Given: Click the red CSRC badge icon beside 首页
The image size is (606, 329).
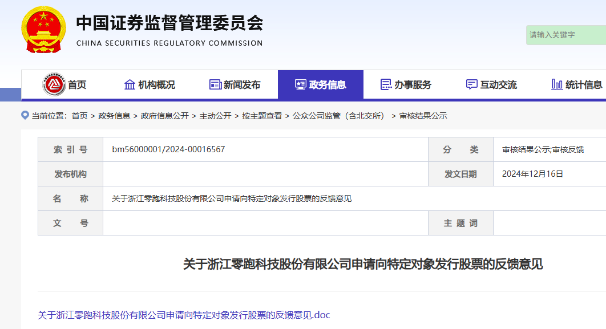Looking at the screenshot, I should pyautogui.click(x=54, y=84).
